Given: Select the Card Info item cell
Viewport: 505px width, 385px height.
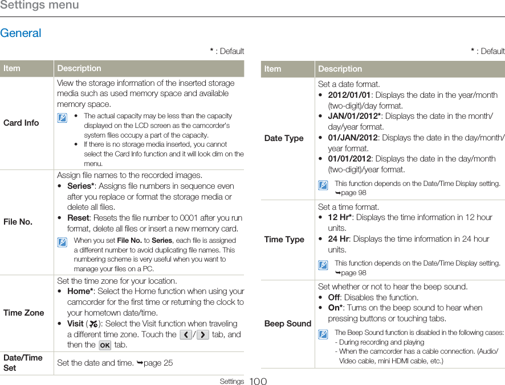Looking at the screenshot, I should coord(27,123).
